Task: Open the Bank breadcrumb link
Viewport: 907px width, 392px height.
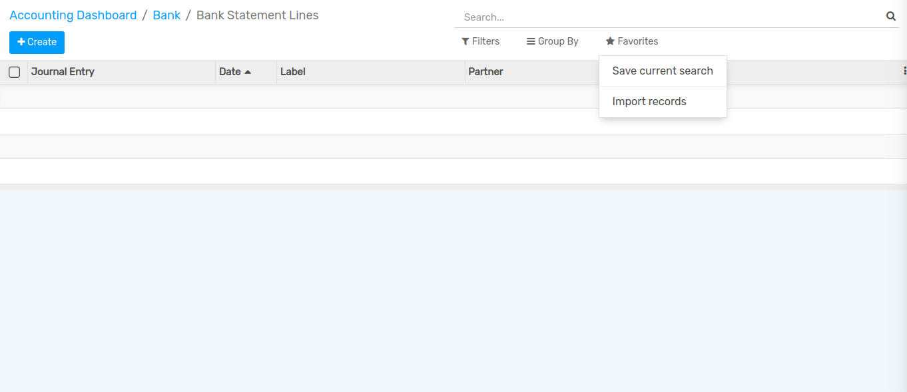Action: (166, 15)
